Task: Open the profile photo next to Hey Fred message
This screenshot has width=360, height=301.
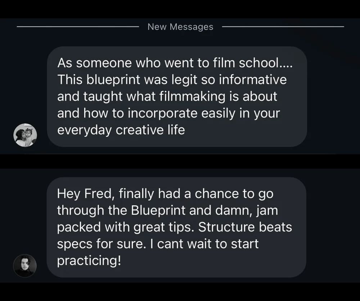Action: click(25, 266)
